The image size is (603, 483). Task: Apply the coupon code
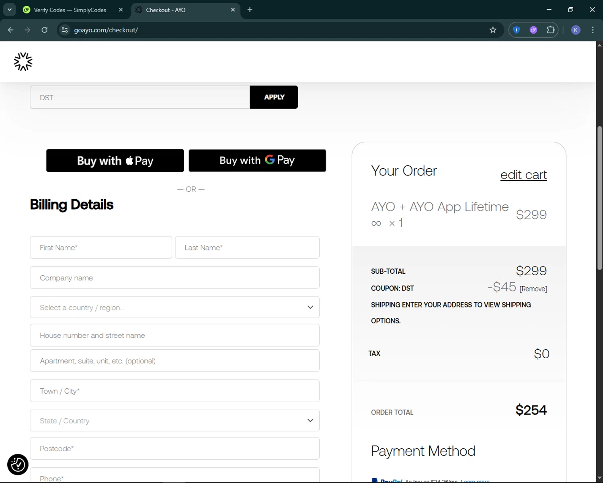point(274,97)
